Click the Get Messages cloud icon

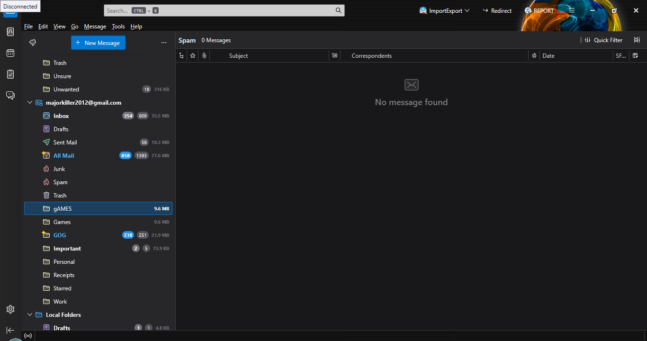[x=33, y=43]
